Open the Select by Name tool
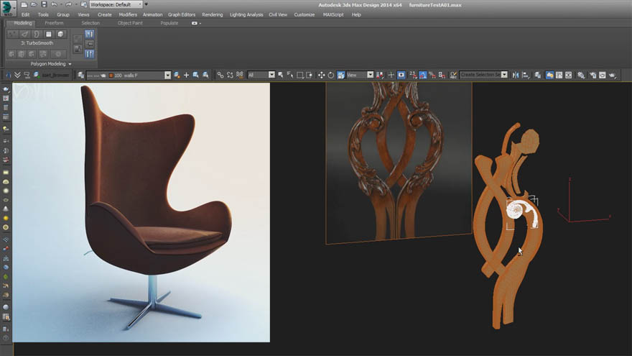 point(290,75)
